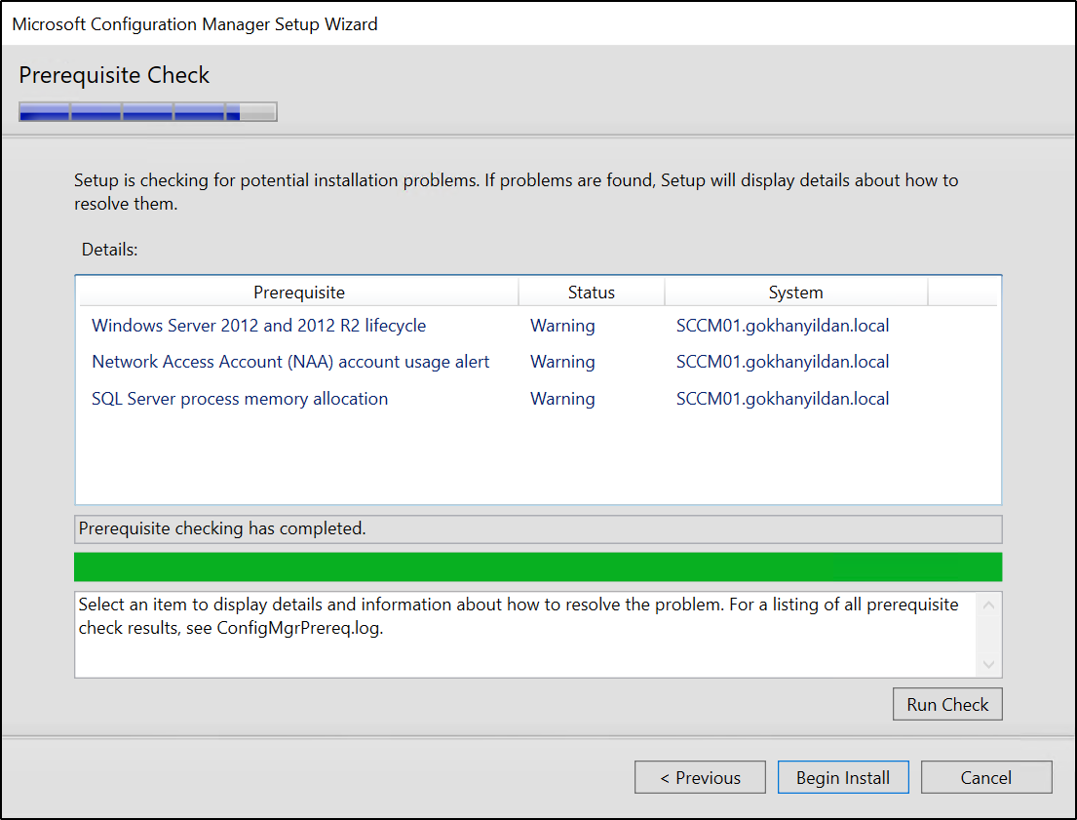
Task: Select Network Access Account (NAA) account usage alert
Action: [538, 362]
